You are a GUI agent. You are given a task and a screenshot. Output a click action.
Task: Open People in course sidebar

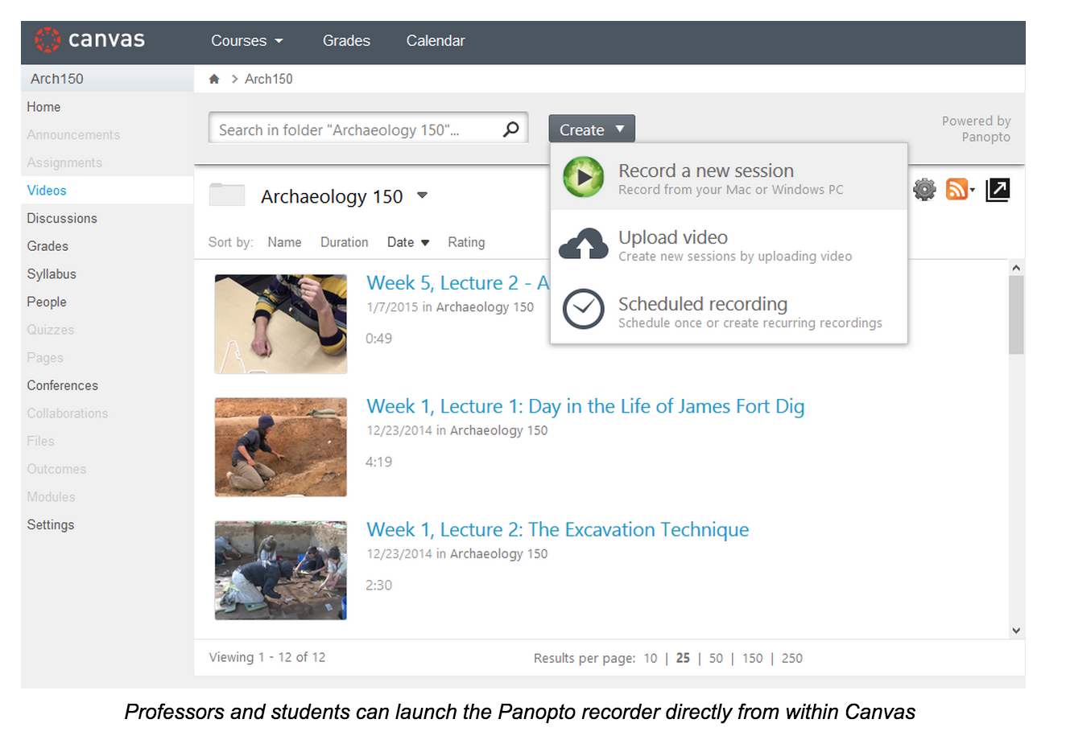47,302
